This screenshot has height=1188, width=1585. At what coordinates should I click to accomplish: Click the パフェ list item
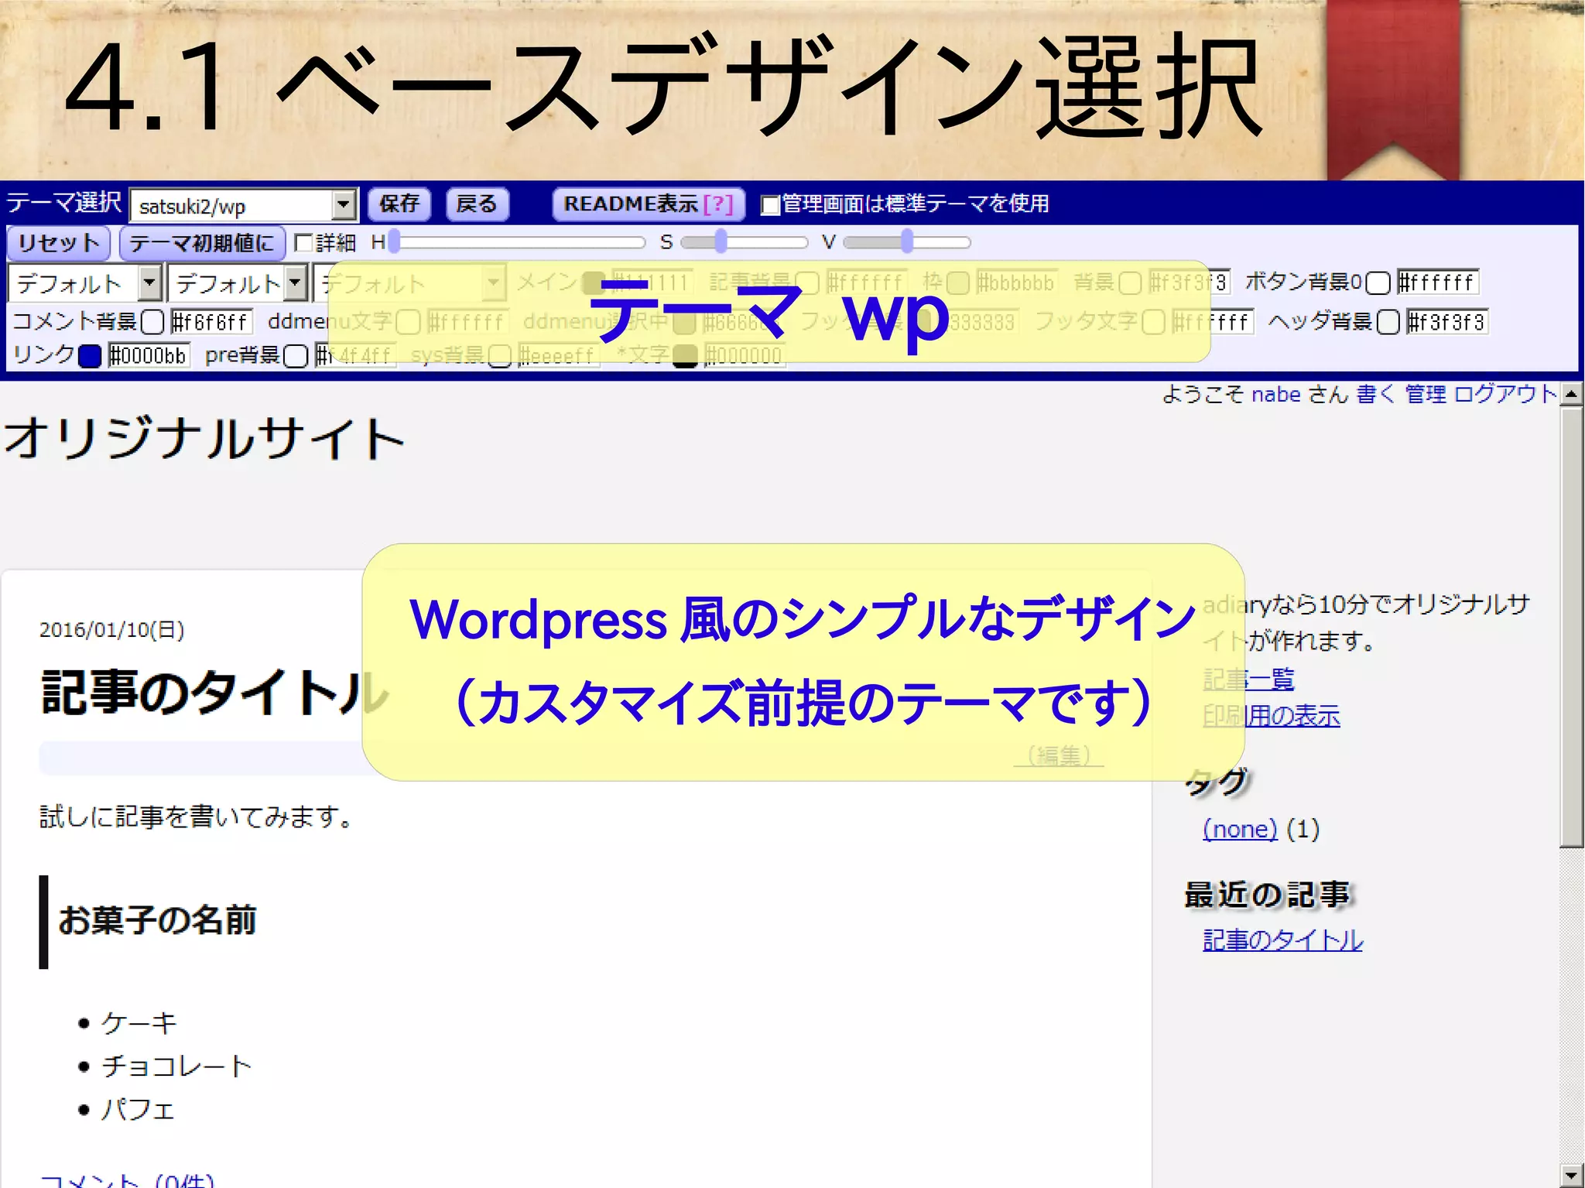[139, 1110]
